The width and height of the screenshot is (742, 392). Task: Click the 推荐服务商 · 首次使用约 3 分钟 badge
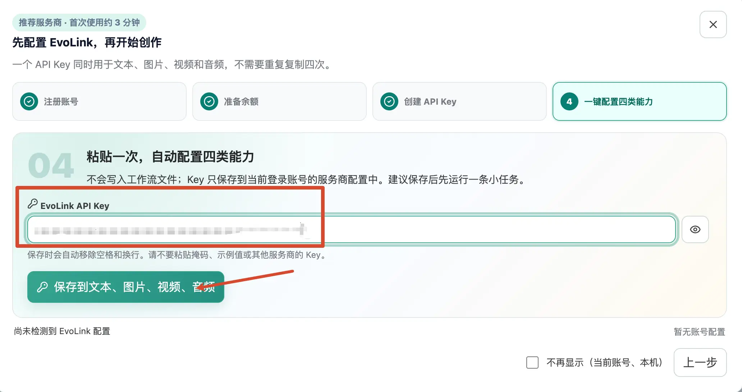pyautogui.click(x=79, y=23)
